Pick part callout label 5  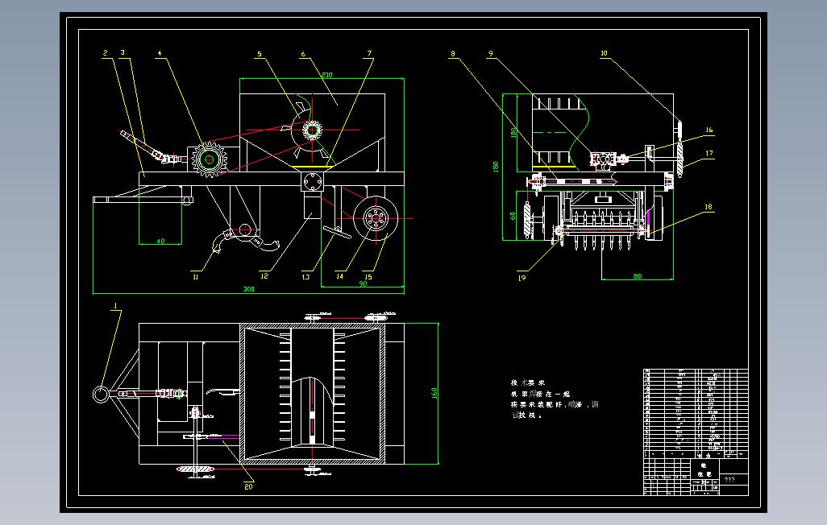pyautogui.click(x=260, y=54)
